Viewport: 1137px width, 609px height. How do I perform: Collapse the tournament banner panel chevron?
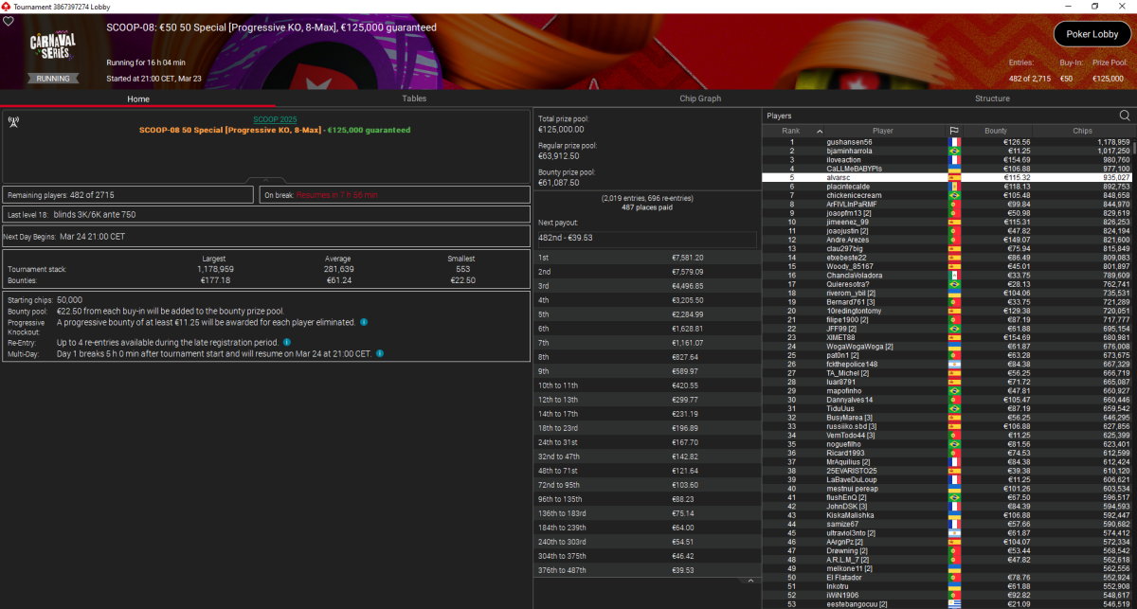point(266,180)
